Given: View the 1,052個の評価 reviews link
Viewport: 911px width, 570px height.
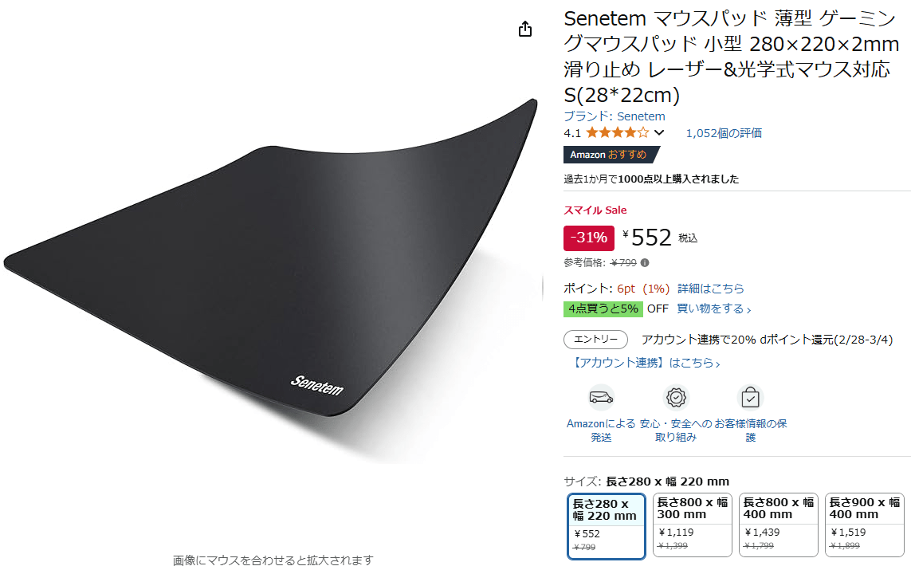Looking at the screenshot, I should coord(724,133).
